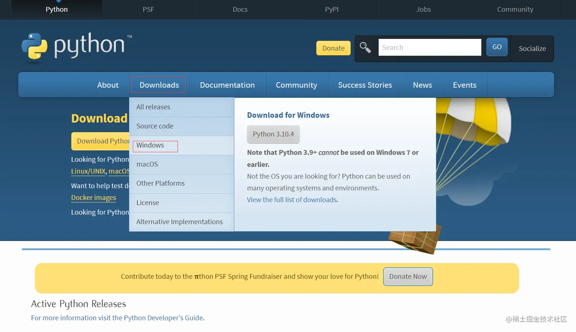The height and width of the screenshot is (332, 576).
Task: Open the Success Stories menu
Action: [x=365, y=85]
